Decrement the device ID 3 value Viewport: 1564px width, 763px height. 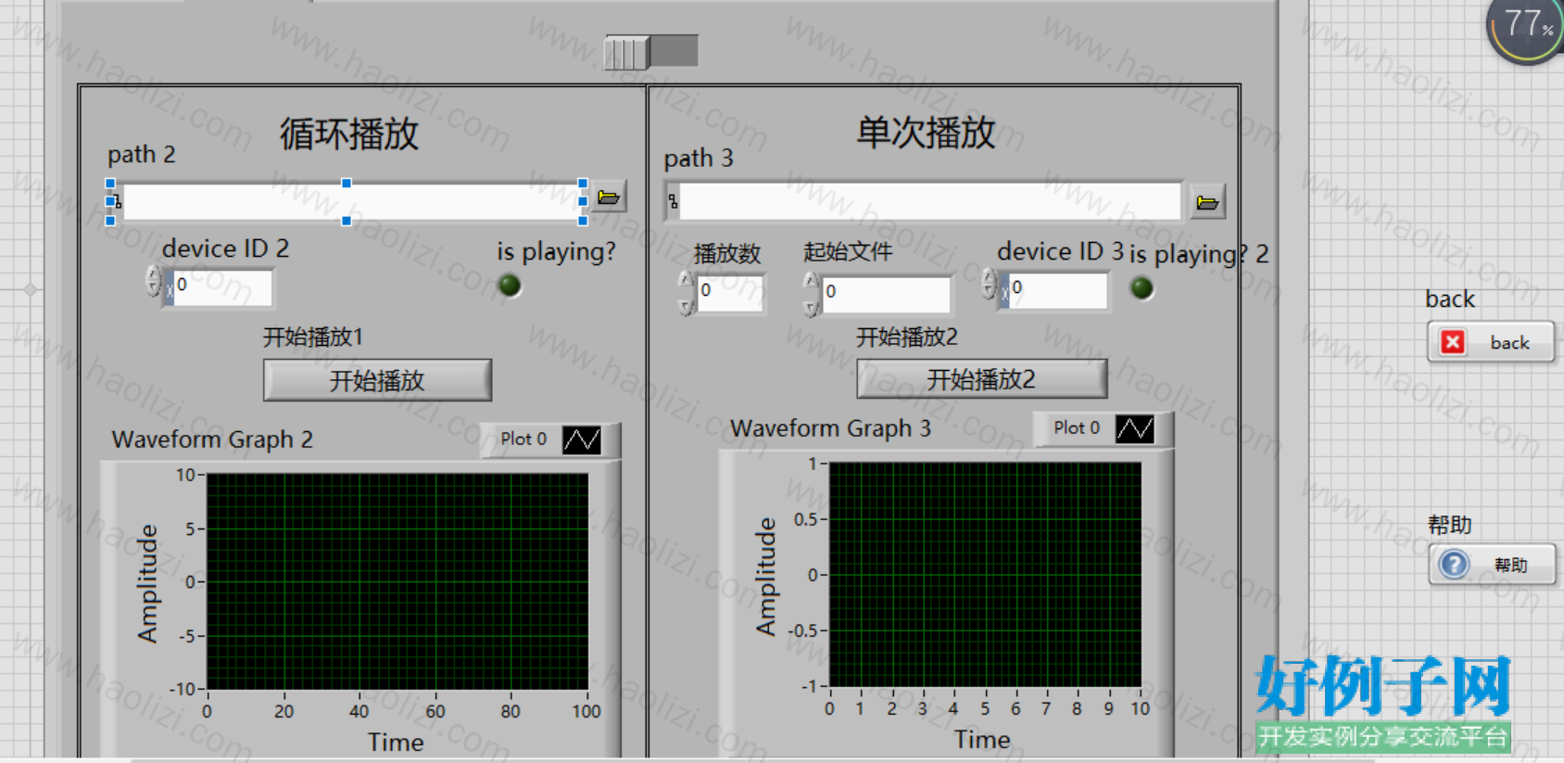click(989, 292)
